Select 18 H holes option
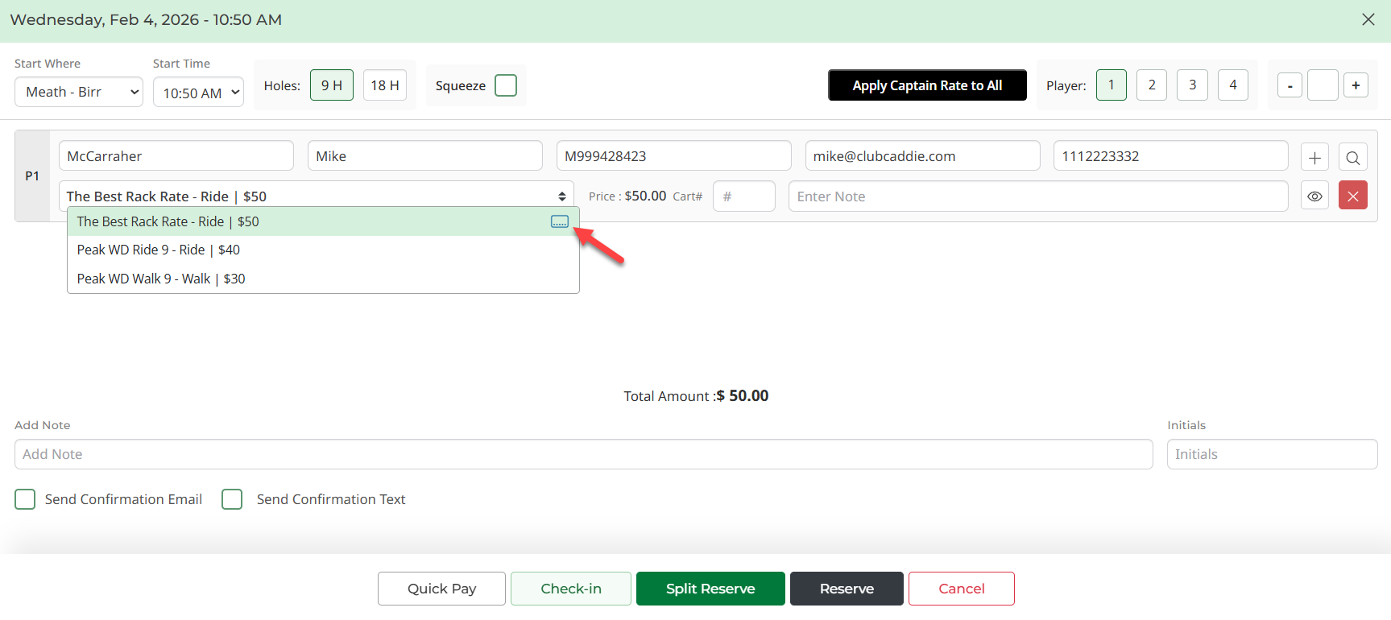Viewport: 1391px width, 620px height. point(385,85)
